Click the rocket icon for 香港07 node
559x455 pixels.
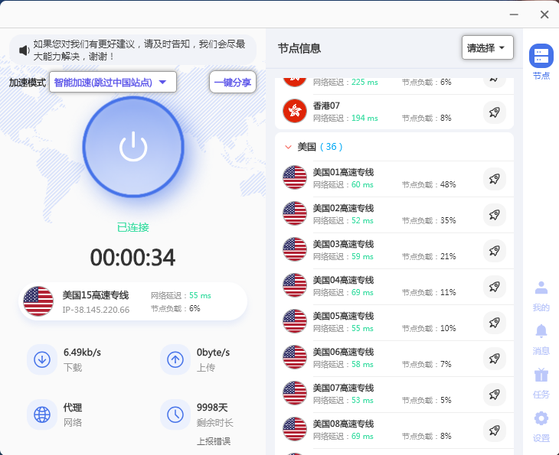tap(495, 112)
